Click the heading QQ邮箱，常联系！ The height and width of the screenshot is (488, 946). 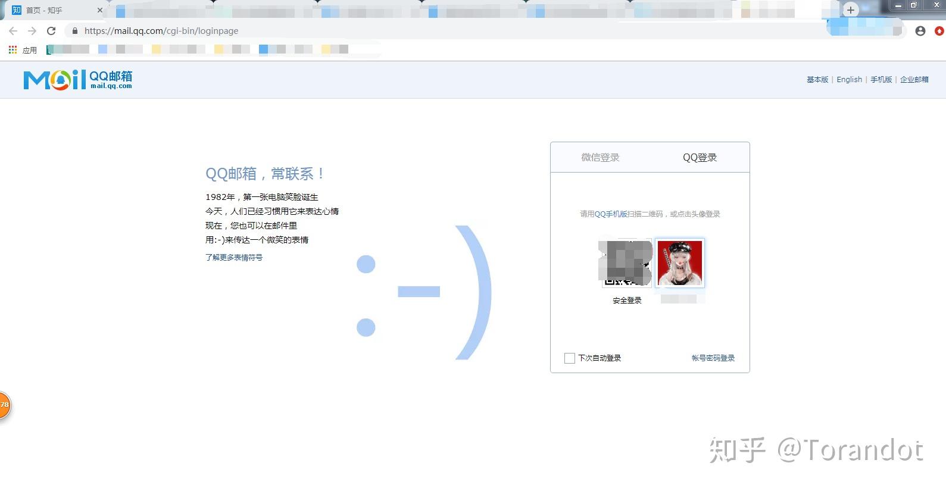click(266, 174)
